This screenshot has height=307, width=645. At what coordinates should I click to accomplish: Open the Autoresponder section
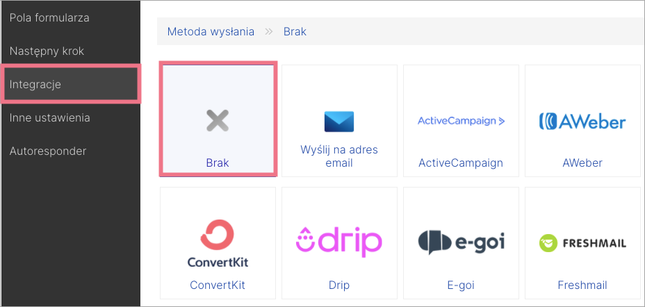point(48,151)
